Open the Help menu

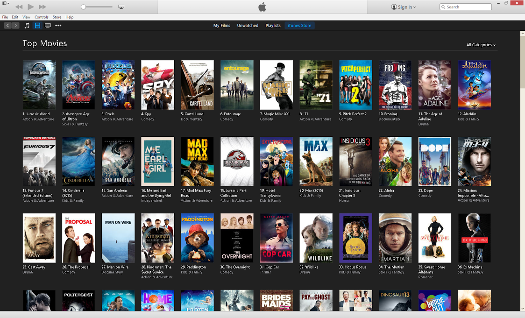[x=69, y=17]
